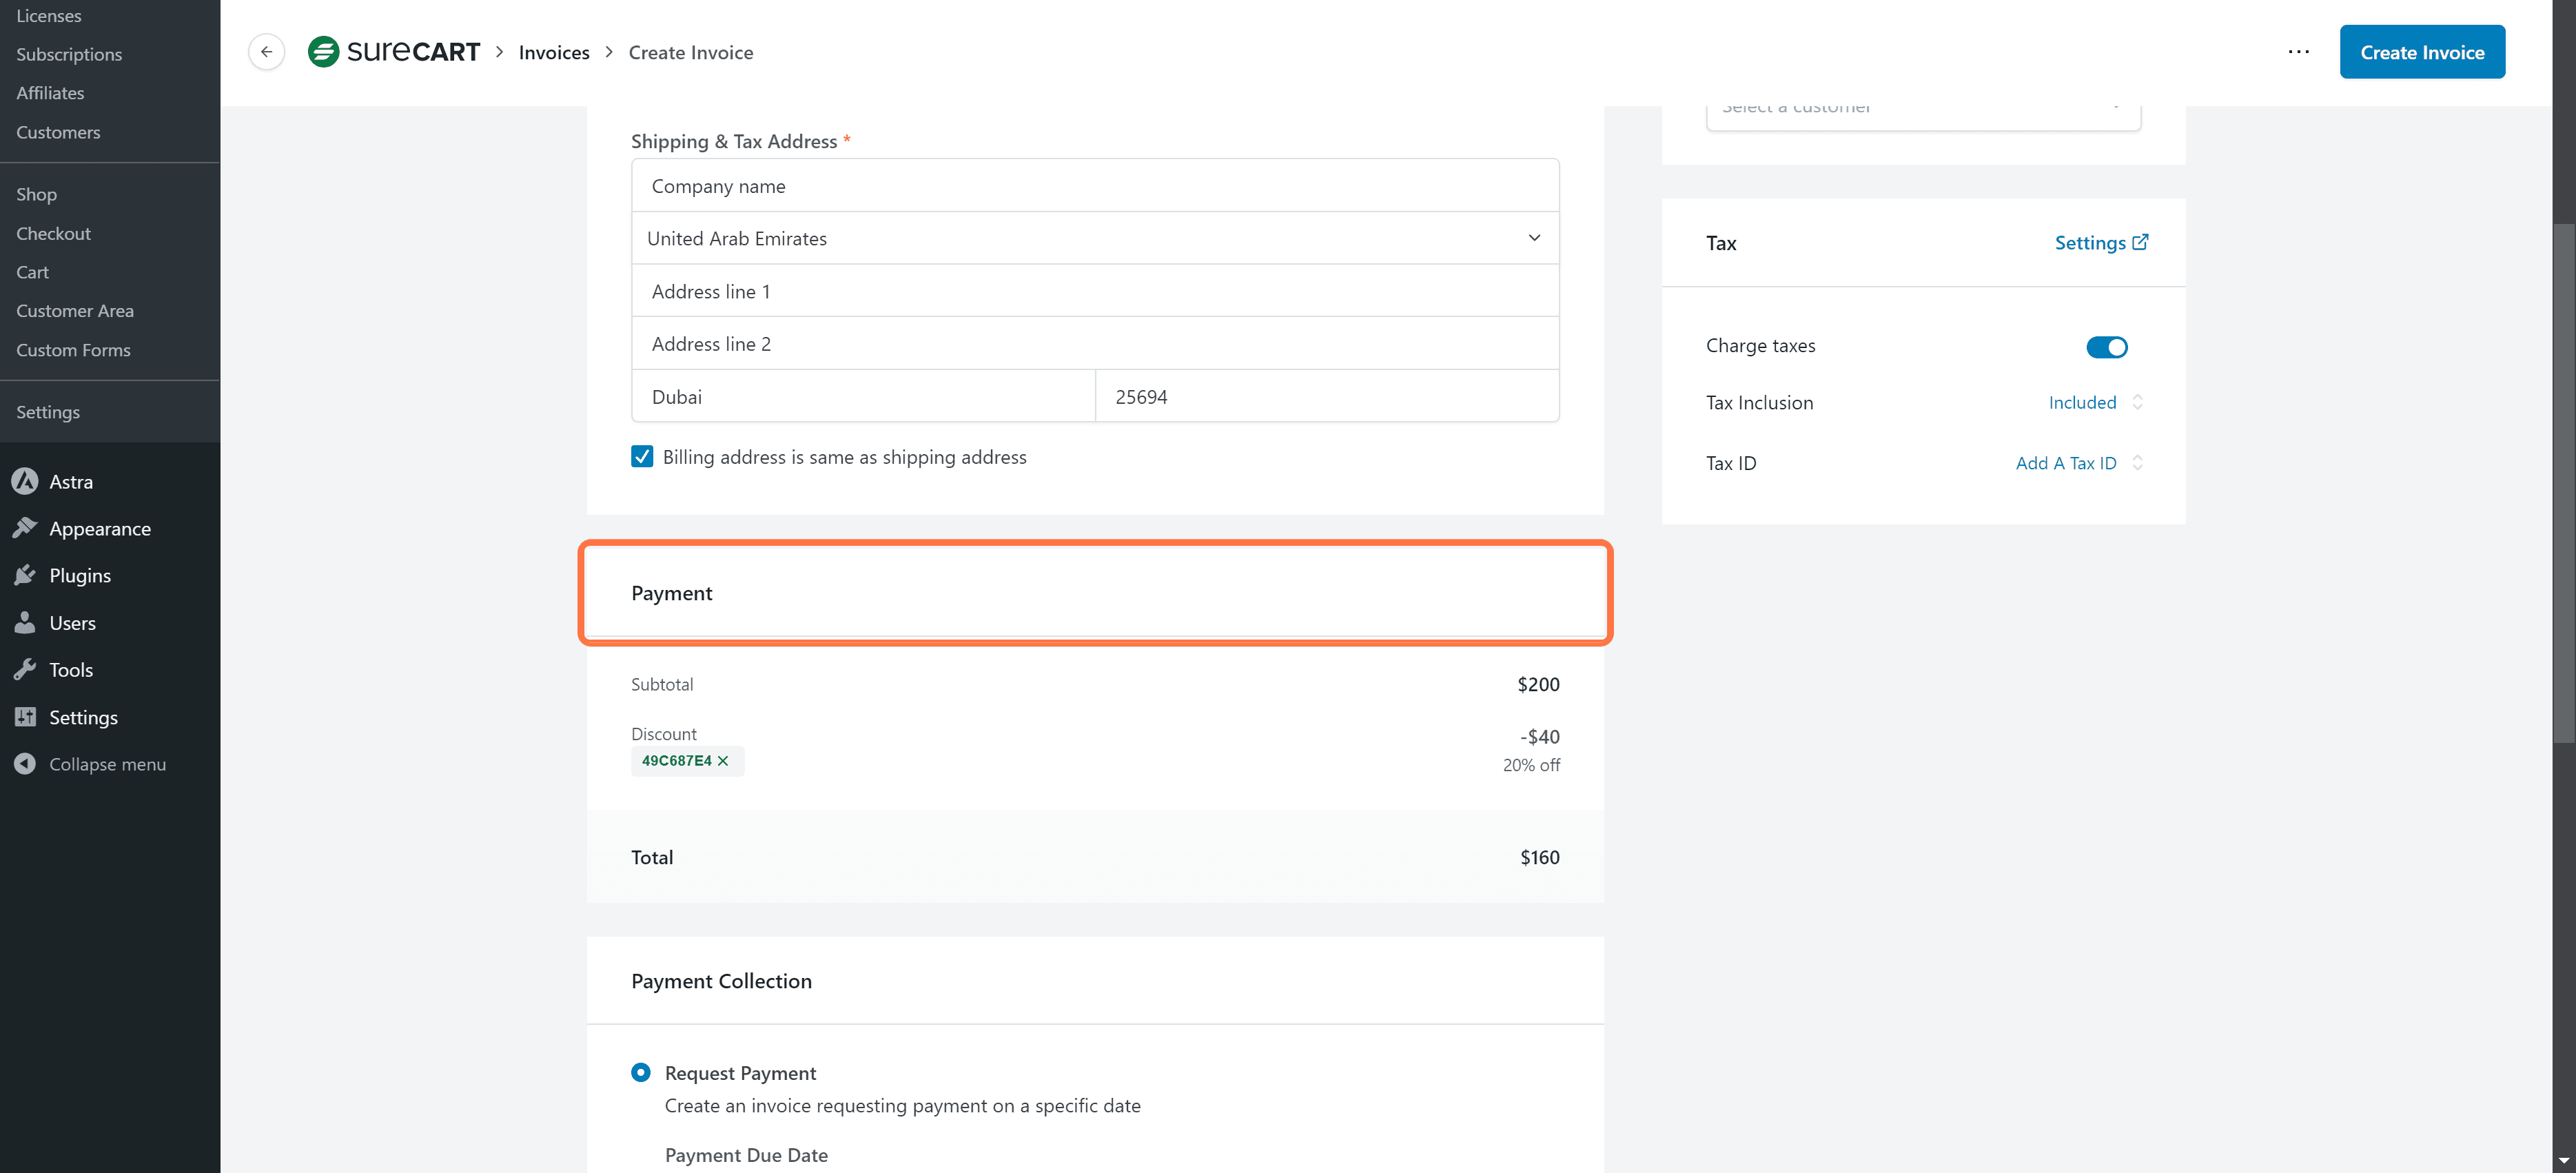Click the Plugins plug icon
Image resolution: width=2576 pixels, height=1173 pixels.
[25, 575]
